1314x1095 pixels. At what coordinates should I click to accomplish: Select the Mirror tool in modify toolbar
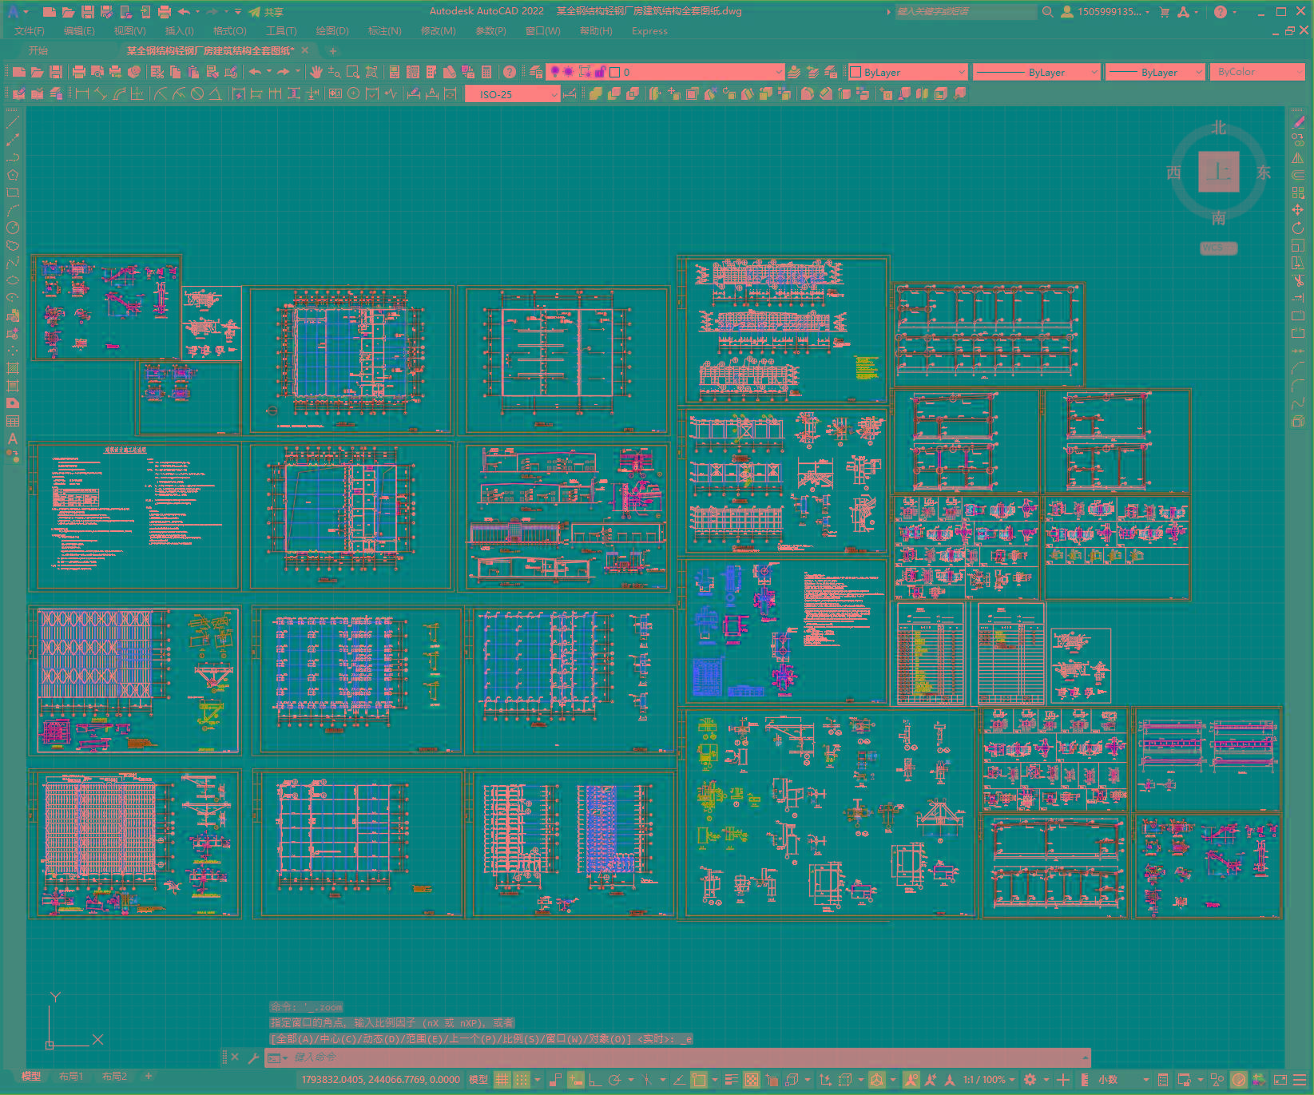(x=1298, y=157)
